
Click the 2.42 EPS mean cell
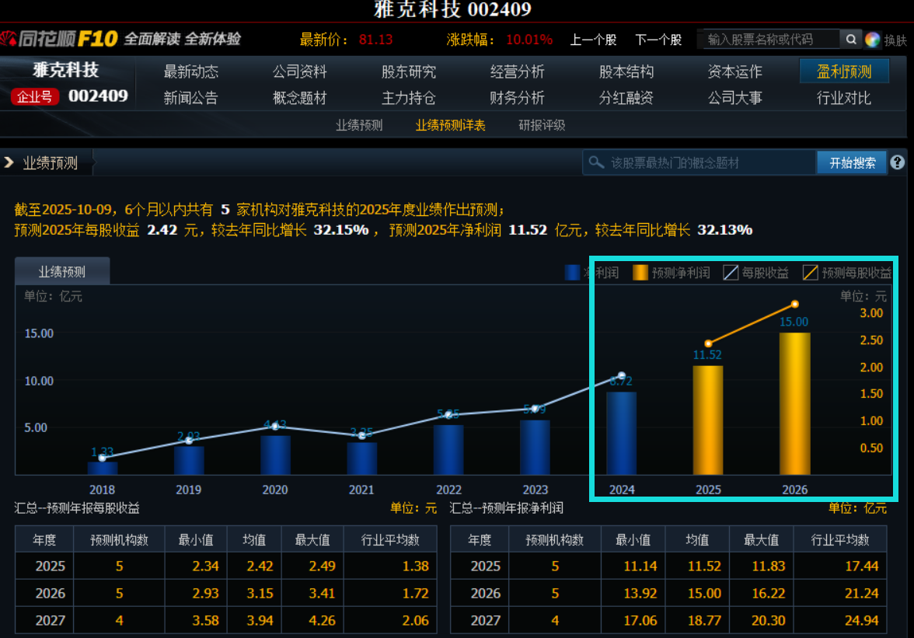coord(254,566)
